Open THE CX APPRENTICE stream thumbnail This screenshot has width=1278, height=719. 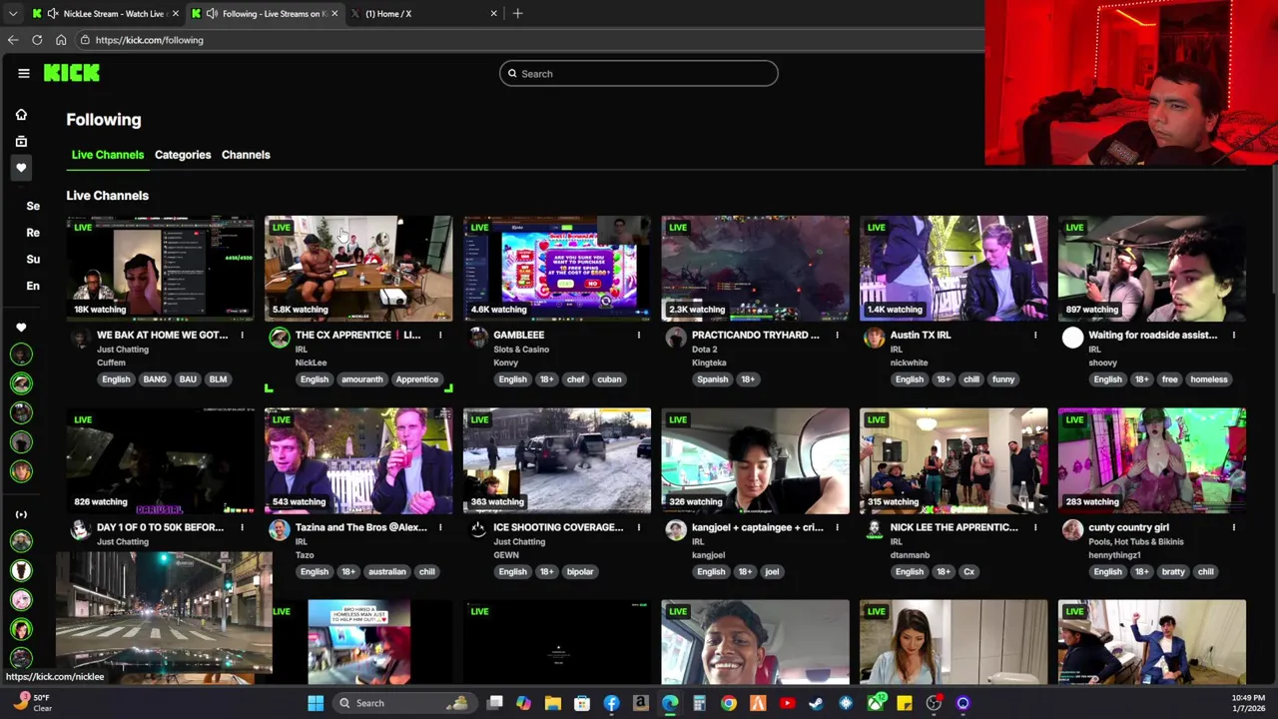[358, 268]
